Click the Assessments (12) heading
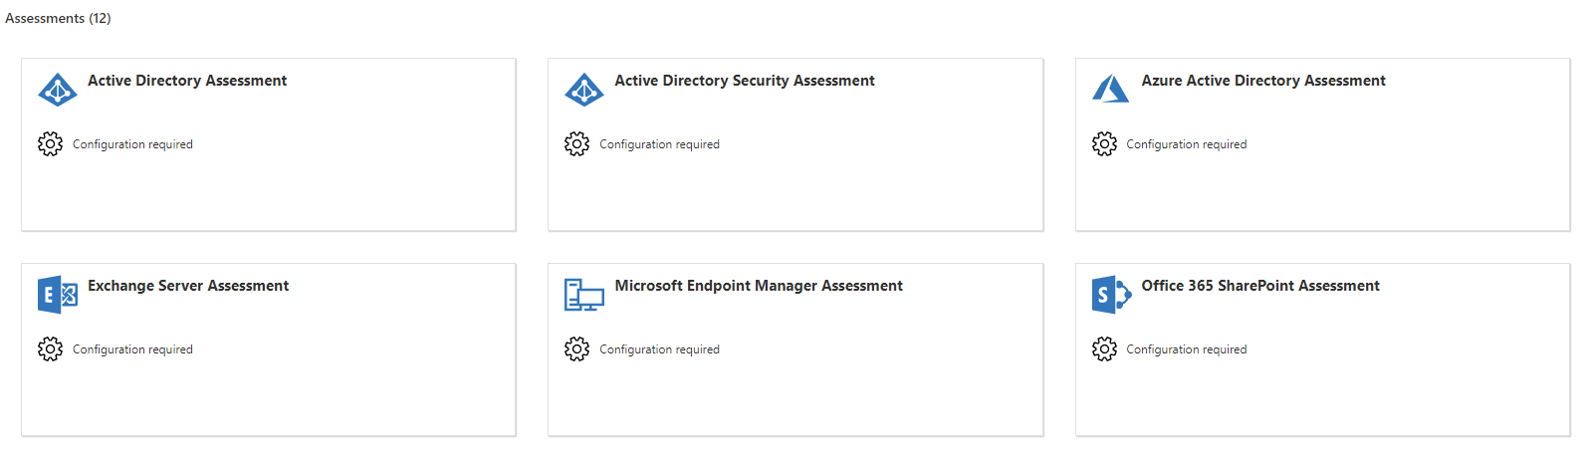The image size is (1587, 456). (58, 18)
